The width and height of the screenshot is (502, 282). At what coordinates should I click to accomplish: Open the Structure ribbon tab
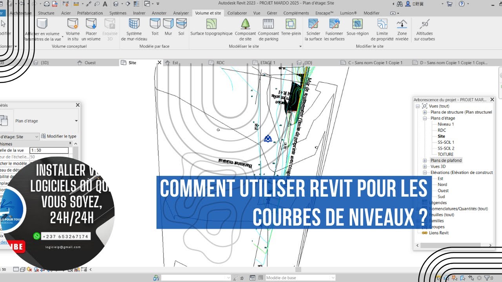(46, 13)
